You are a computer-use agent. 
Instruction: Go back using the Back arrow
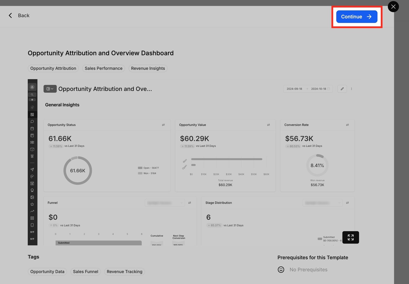[x=10, y=16]
